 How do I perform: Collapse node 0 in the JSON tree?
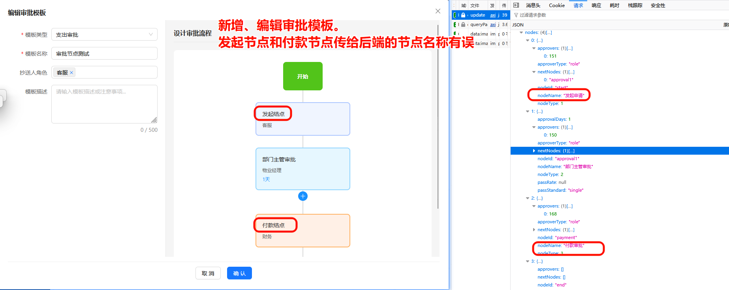(528, 40)
